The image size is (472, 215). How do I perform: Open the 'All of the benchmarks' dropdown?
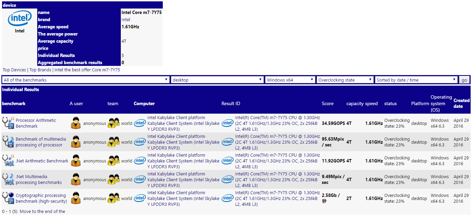pos(85,80)
